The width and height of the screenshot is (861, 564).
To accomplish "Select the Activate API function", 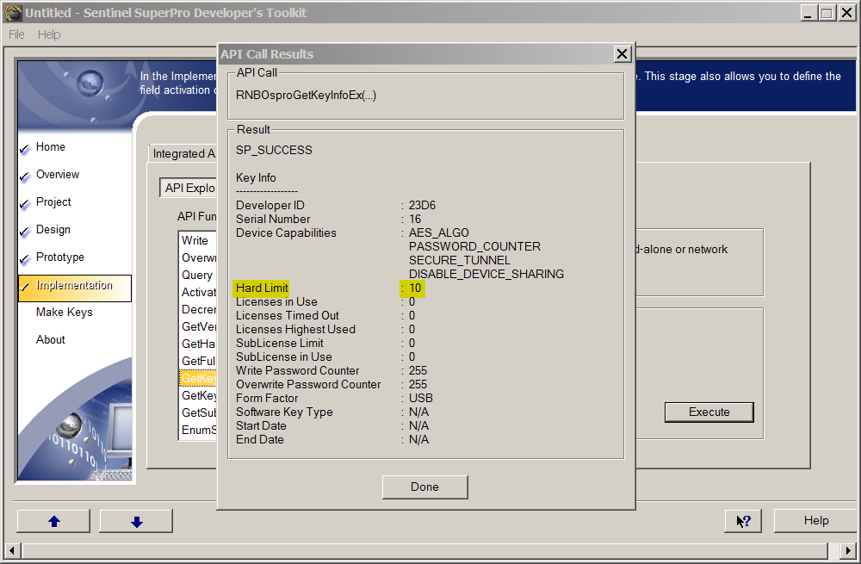I will click(x=198, y=292).
